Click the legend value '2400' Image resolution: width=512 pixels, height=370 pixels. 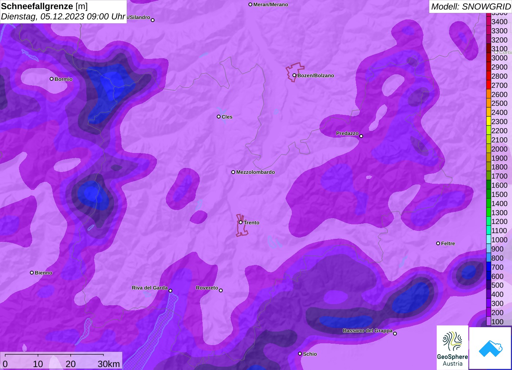(500, 112)
